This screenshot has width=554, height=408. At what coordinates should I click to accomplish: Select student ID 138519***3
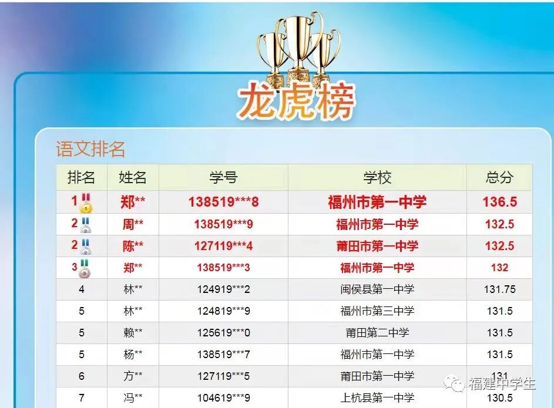tap(223, 268)
